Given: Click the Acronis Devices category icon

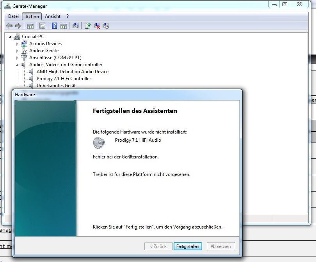Looking at the screenshot, I should [24, 44].
